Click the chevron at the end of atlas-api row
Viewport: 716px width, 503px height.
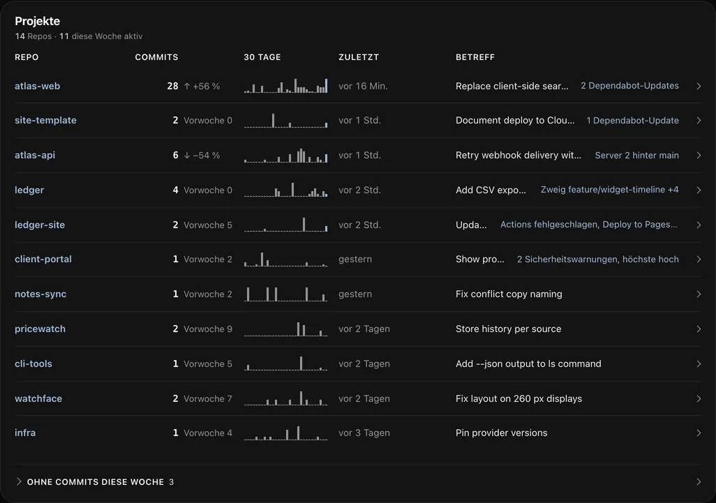(699, 155)
